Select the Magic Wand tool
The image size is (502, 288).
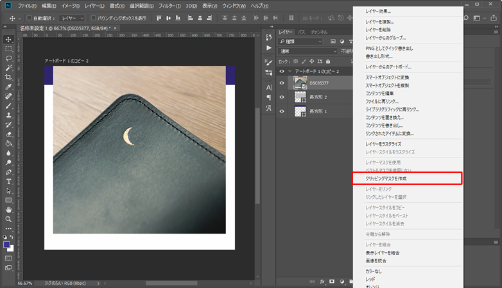click(x=8, y=68)
